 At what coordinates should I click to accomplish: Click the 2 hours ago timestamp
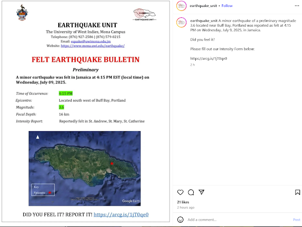(186, 207)
